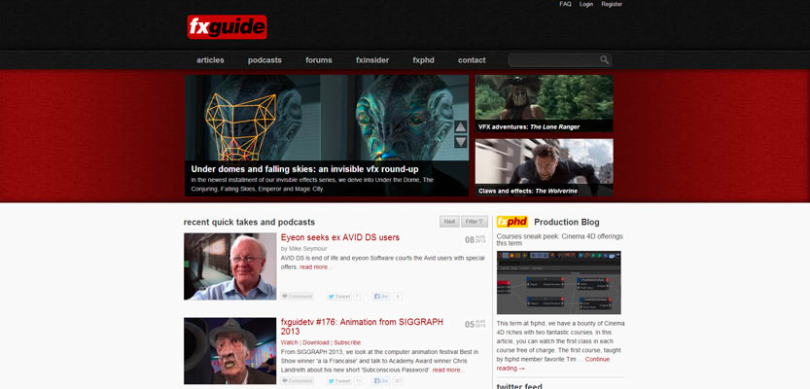Open the Lone Ranger VFX adventures thumbnail
The image size is (810, 389).
544,103
